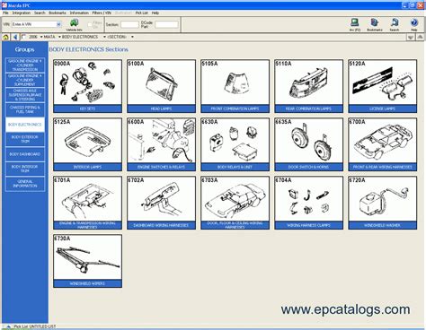Select Gasoline Engine 4-Cylinder Transmission group

(25, 65)
